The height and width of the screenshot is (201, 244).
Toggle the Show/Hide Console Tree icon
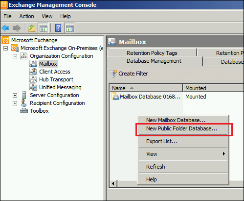point(43,28)
